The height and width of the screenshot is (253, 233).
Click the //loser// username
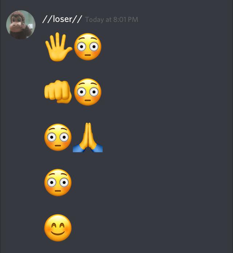62,19
